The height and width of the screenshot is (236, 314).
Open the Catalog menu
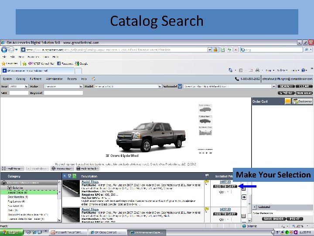tap(20, 79)
